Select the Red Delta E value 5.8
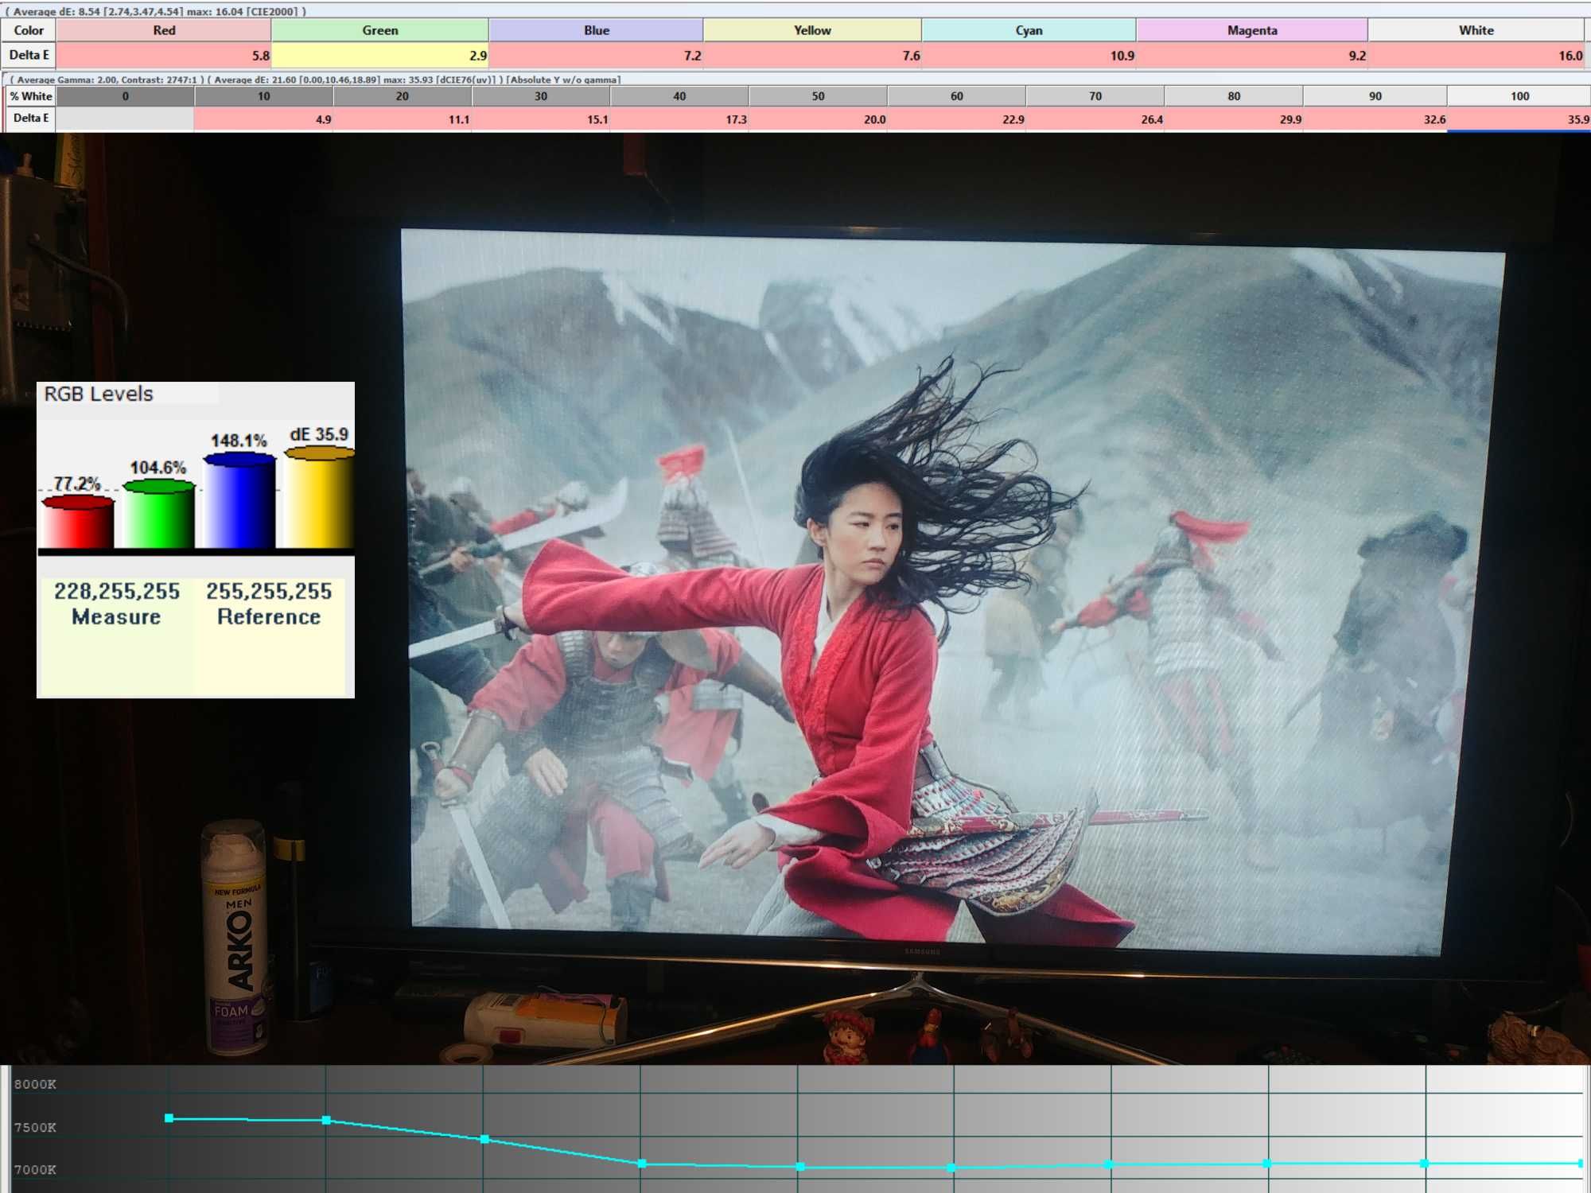The height and width of the screenshot is (1193, 1591). tap(164, 56)
